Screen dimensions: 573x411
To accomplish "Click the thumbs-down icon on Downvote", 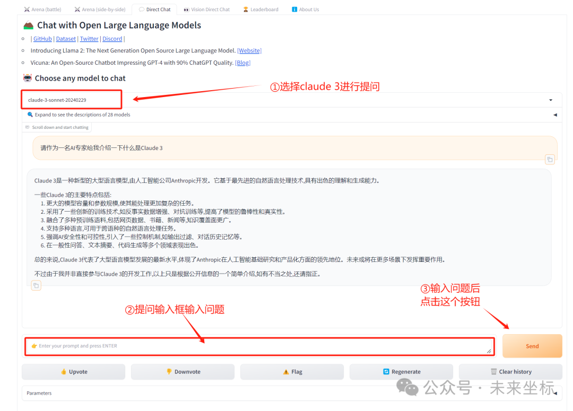I will click(x=169, y=372).
